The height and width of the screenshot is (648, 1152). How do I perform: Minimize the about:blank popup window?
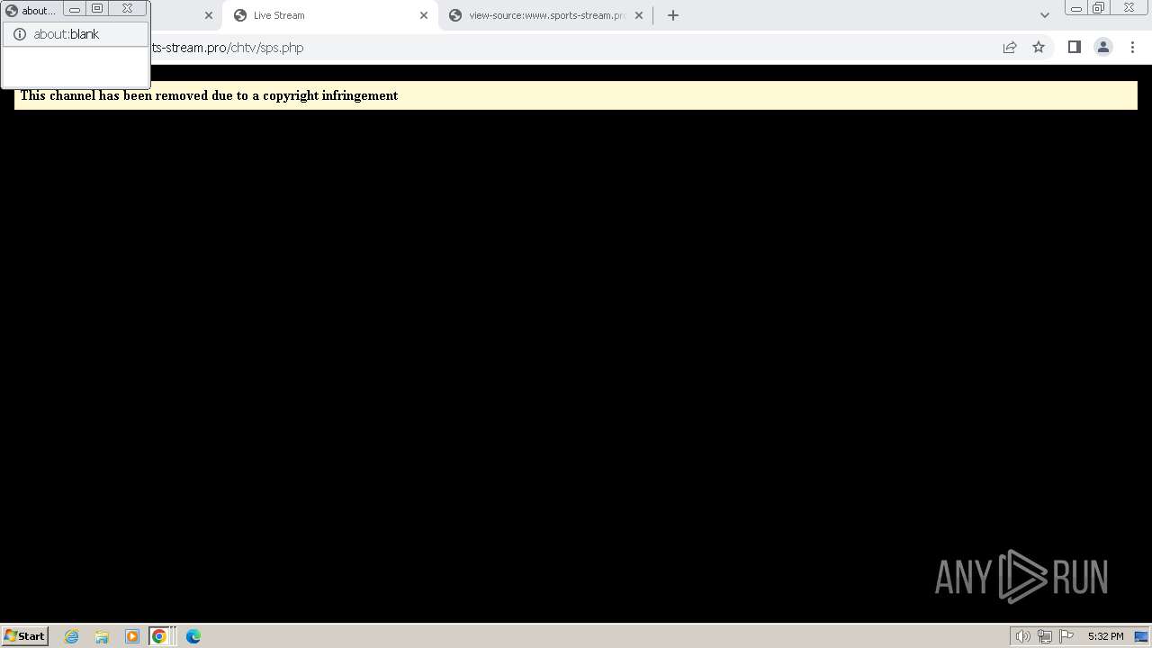coord(75,9)
